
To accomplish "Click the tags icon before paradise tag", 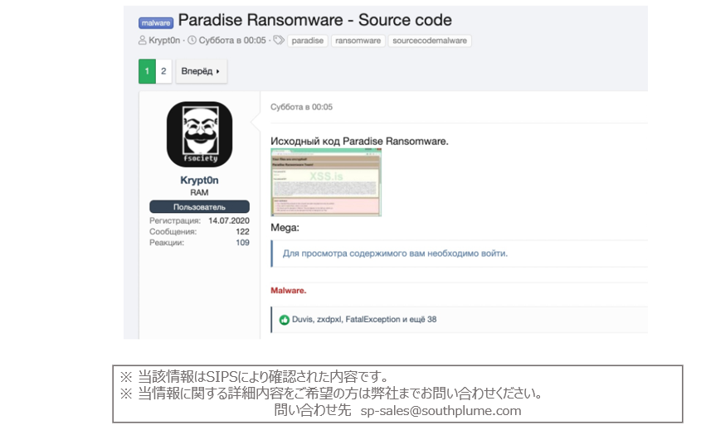I will (279, 41).
